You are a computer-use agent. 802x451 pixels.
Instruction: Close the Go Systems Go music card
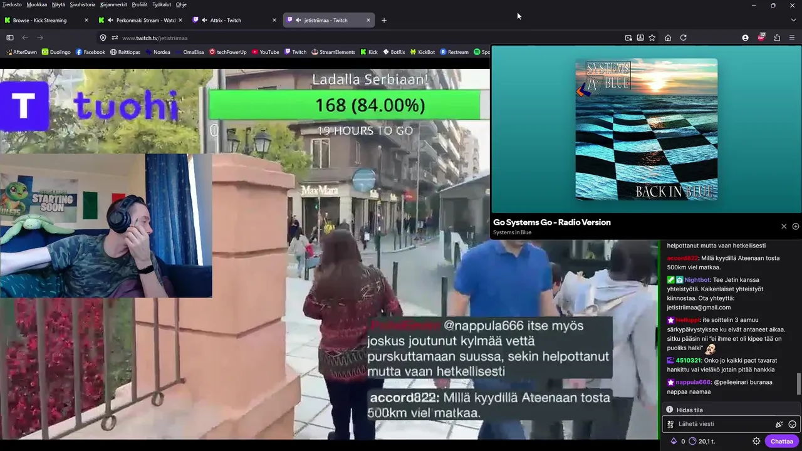coord(784,226)
